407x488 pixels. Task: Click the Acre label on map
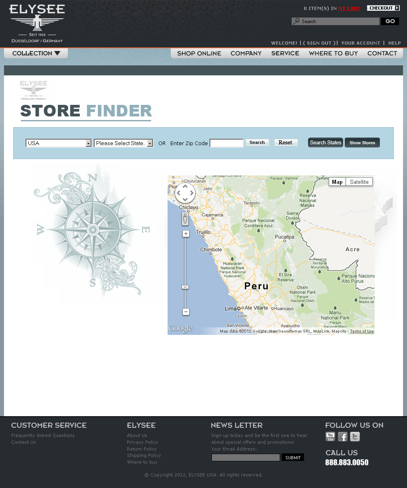click(353, 249)
